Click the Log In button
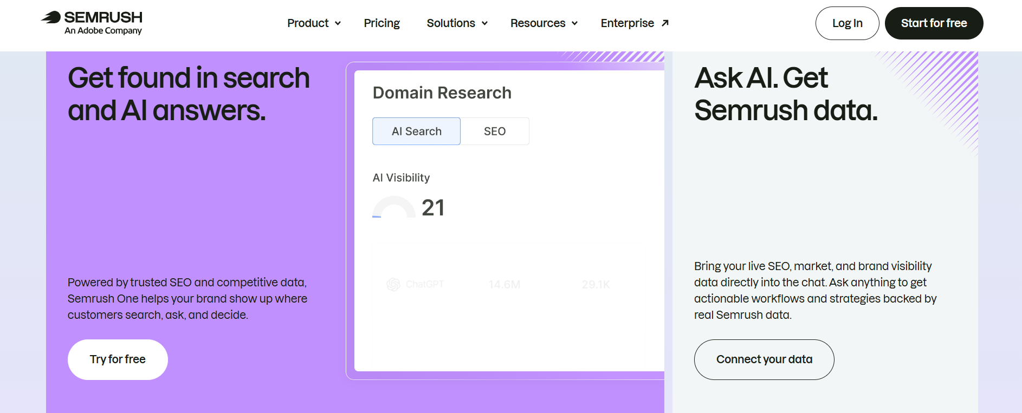Image resolution: width=1022 pixels, height=413 pixels. click(847, 23)
